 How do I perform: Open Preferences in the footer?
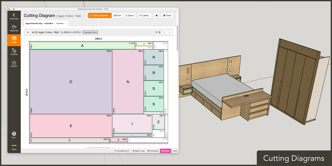(153, 151)
